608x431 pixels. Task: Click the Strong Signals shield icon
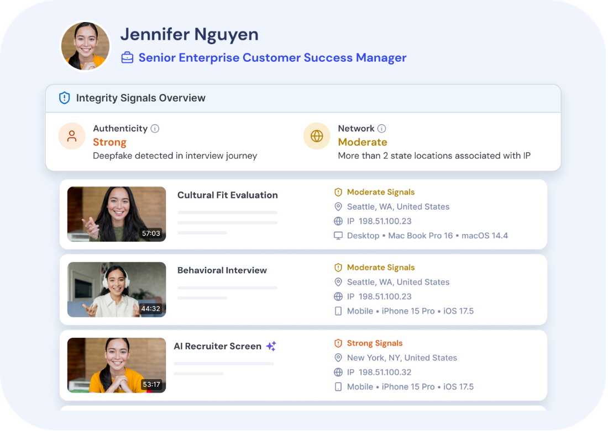[x=338, y=343]
